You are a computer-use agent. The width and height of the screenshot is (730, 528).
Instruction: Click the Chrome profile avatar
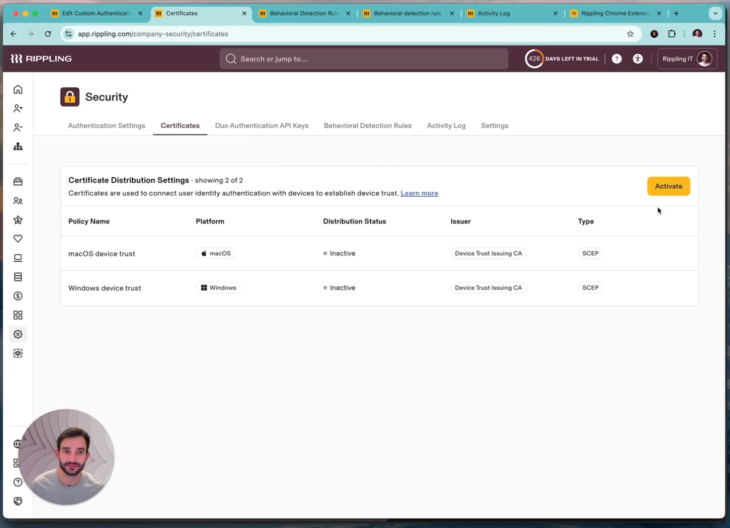(x=697, y=34)
